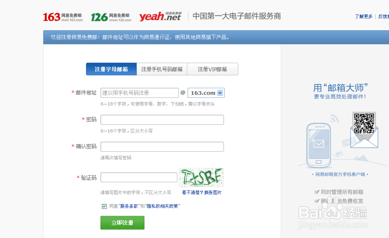This screenshot has width=389, height=238.
Task: Click 用"邮箱大师" promo heading
Action: point(340,88)
